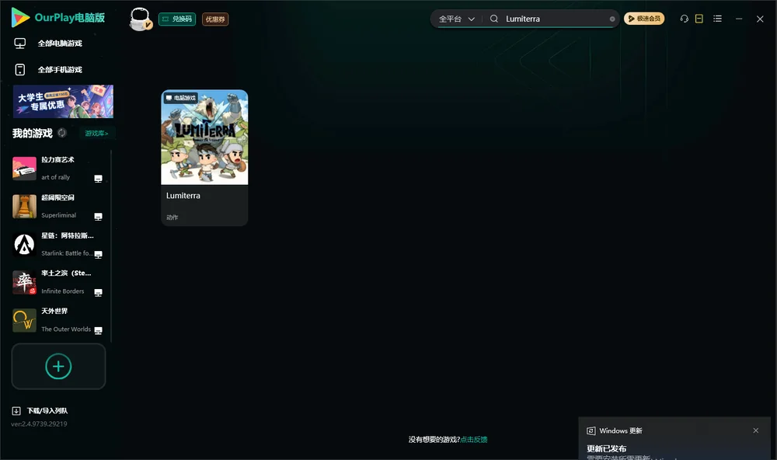This screenshot has height=460, width=777.
Task: Click the Lumiterra title under the cover
Action: tap(183, 196)
